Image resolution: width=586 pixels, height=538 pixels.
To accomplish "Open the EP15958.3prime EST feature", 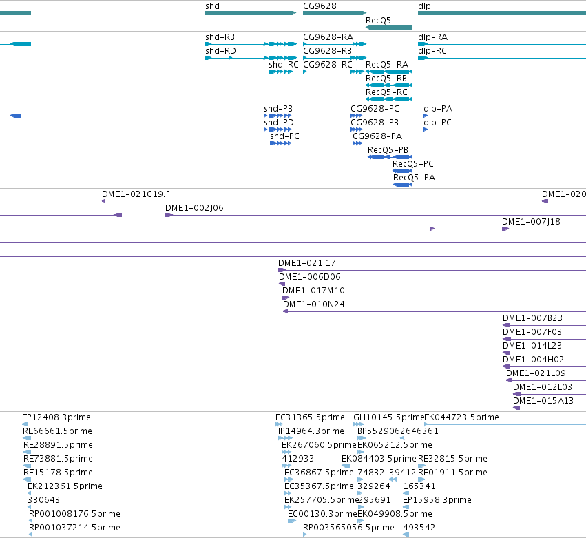I will pyautogui.click(x=406, y=507).
